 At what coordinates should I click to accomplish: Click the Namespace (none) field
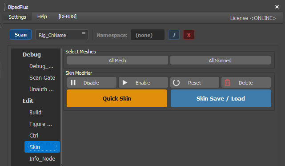coord(148,35)
